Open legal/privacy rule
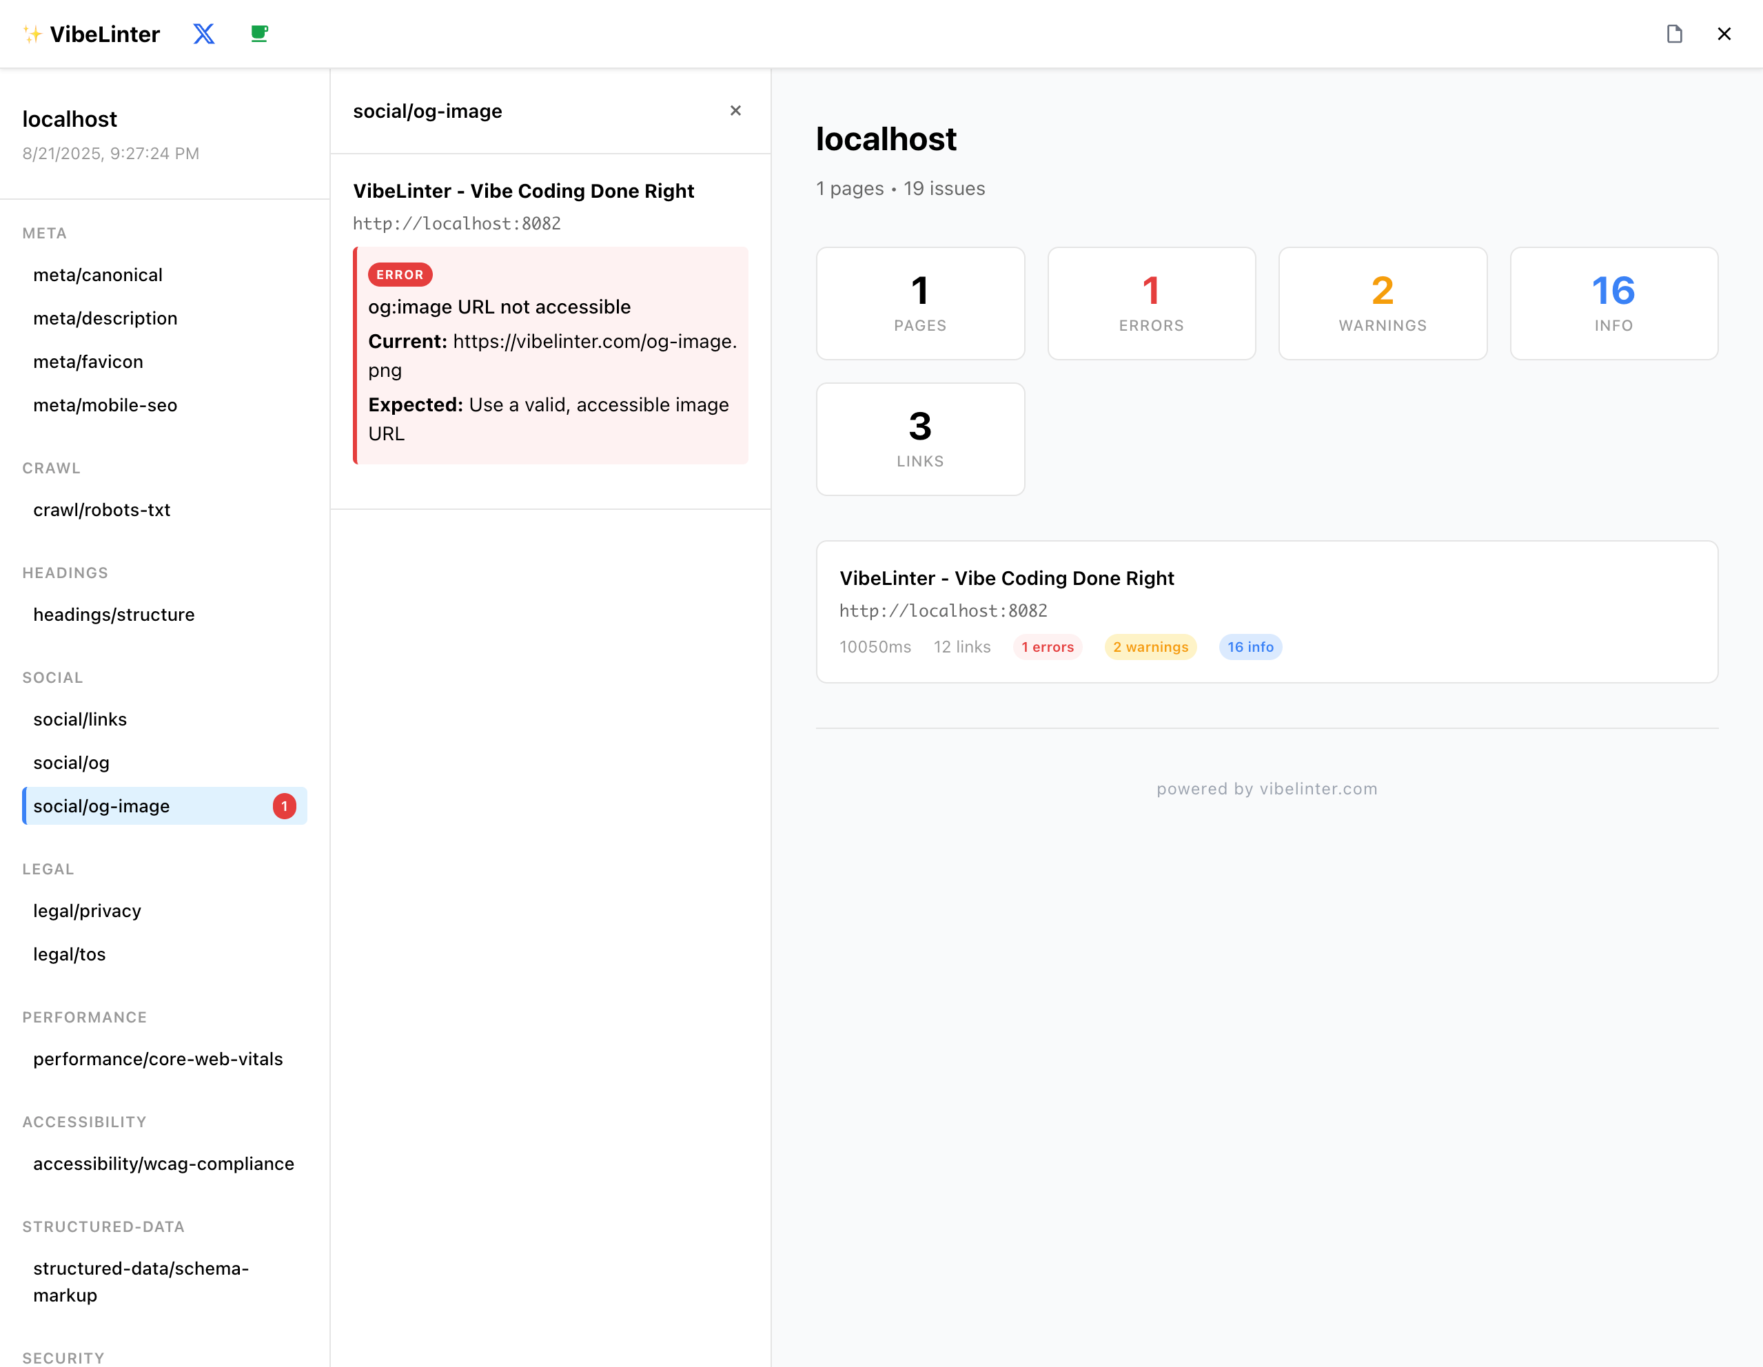The width and height of the screenshot is (1763, 1367). pyautogui.click(x=165, y=911)
